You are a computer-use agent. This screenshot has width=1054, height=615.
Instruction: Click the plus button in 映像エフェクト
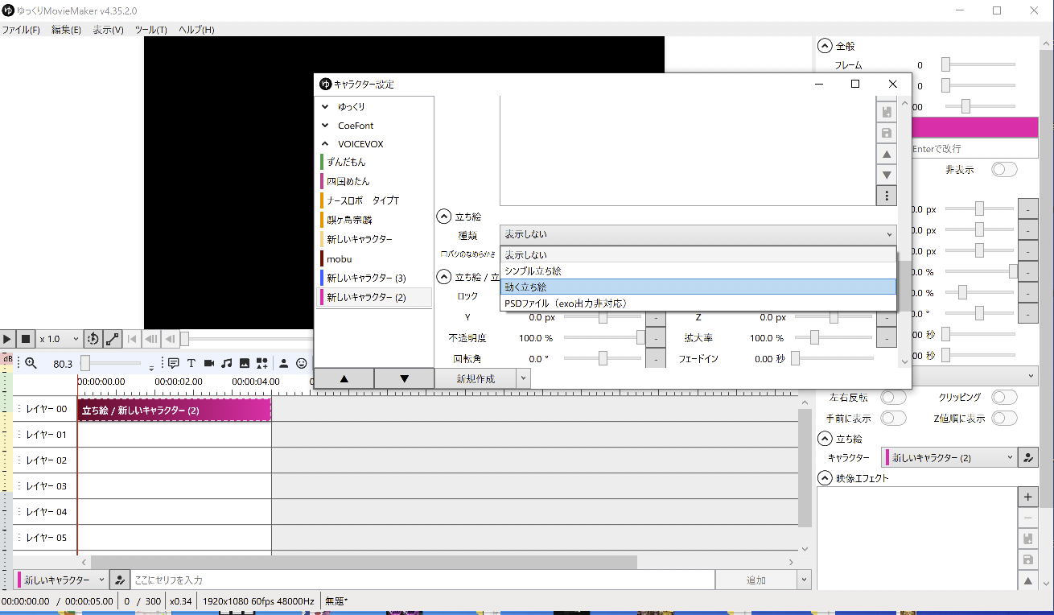pyautogui.click(x=1027, y=497)
